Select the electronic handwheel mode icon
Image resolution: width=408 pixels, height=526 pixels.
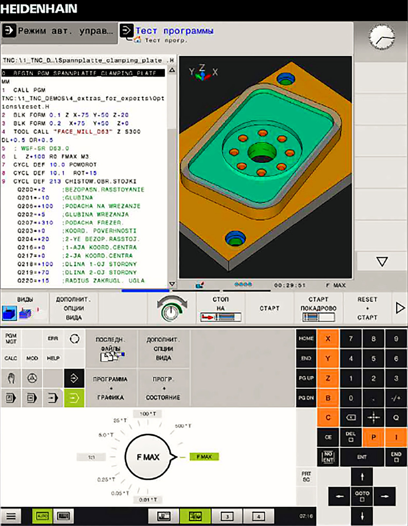coord(32,378)
